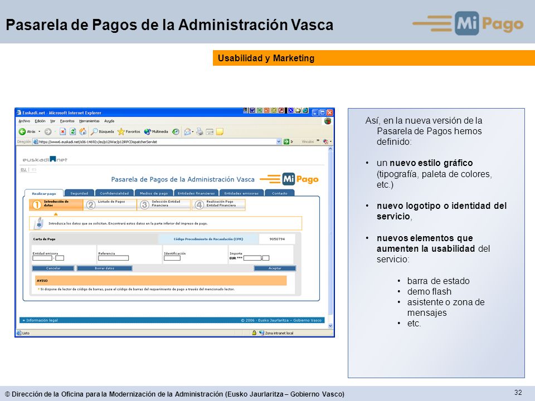Switch to the Seguridad tab

point(79,193)
